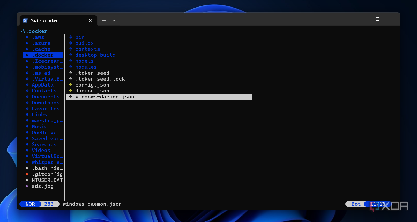
Task: Click the windows-daemon.json status bar filename
Action: point(92,204)
